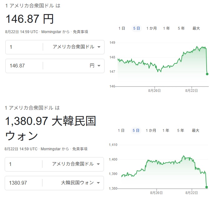
Task: Choose 最大 on the yen chart
Action: (196, 28)
